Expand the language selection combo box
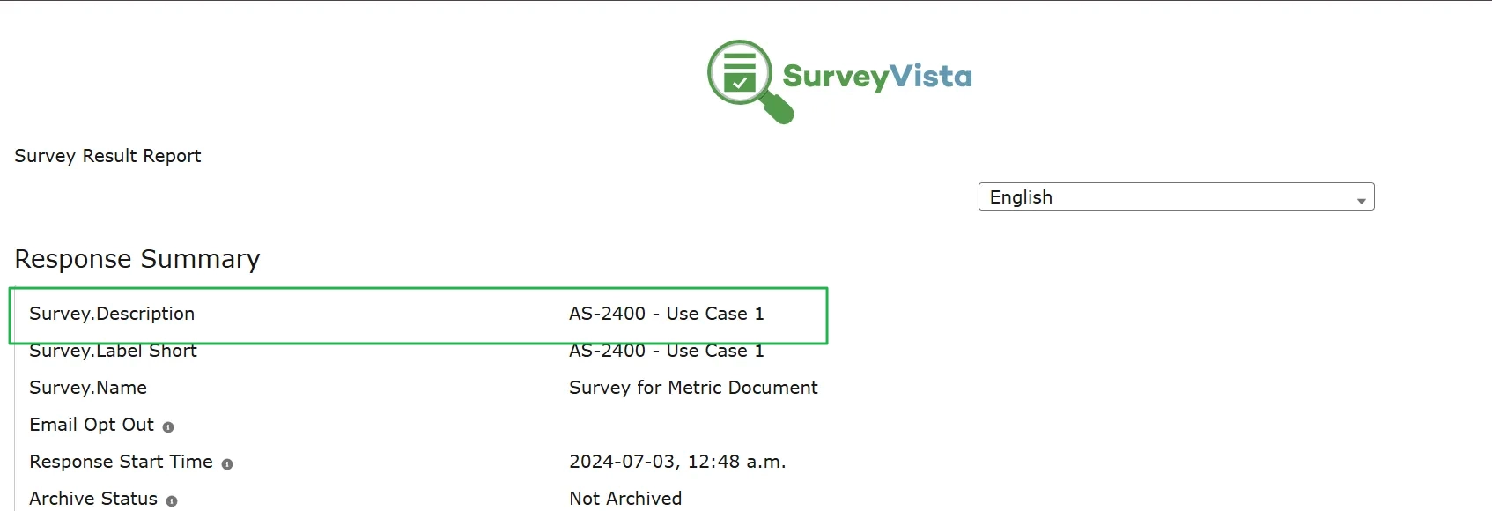 click(1176, 196)
